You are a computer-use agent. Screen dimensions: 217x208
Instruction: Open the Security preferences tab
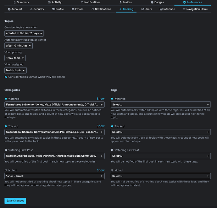[37, 9]
